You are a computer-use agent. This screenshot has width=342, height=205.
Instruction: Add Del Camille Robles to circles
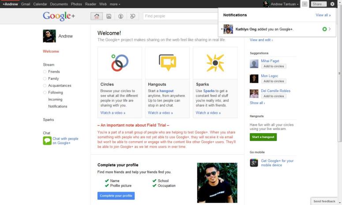pos(274,96)
